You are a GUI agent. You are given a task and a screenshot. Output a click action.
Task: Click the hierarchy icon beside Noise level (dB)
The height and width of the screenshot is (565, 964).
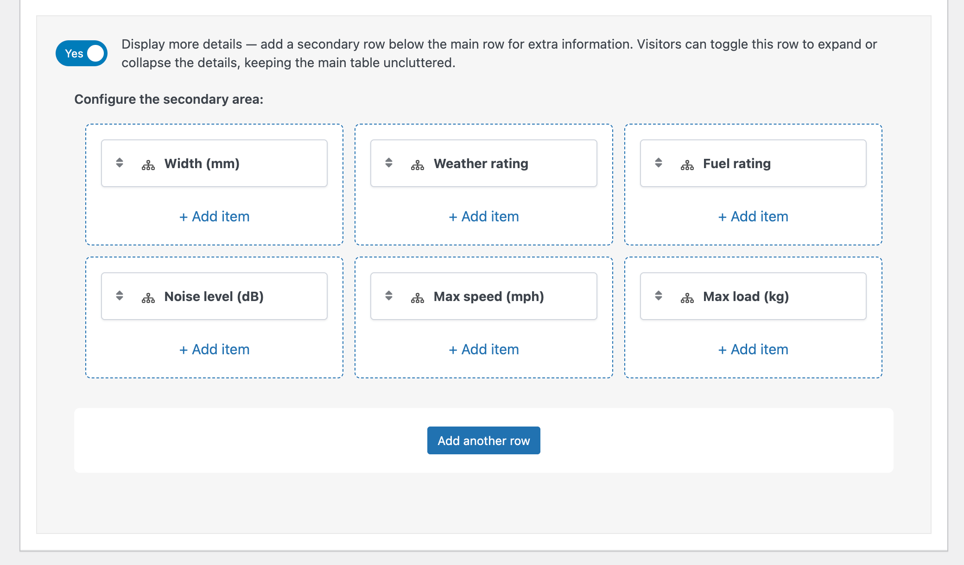(x=148, y=298)
